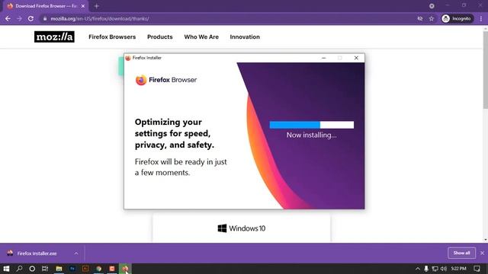488x274 pixels.
Task: Open Illustrator from the taskbar
Action: 85,269
